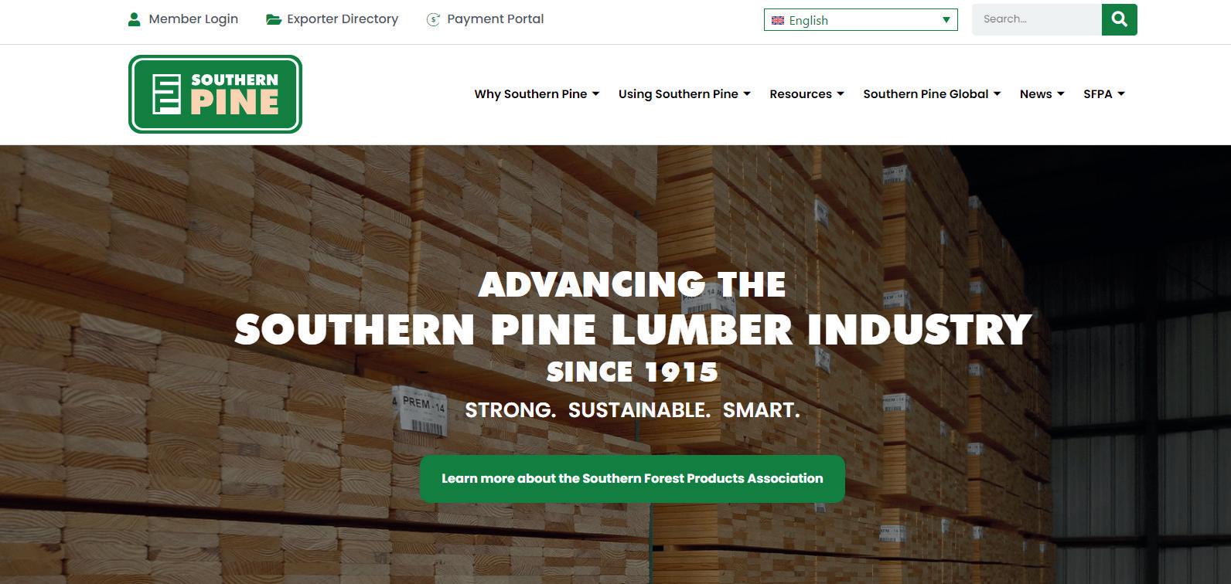1231x584 pixels.
Task: Click the hero heading Southern Pine Lumber Industry
Action: (633, 330)
